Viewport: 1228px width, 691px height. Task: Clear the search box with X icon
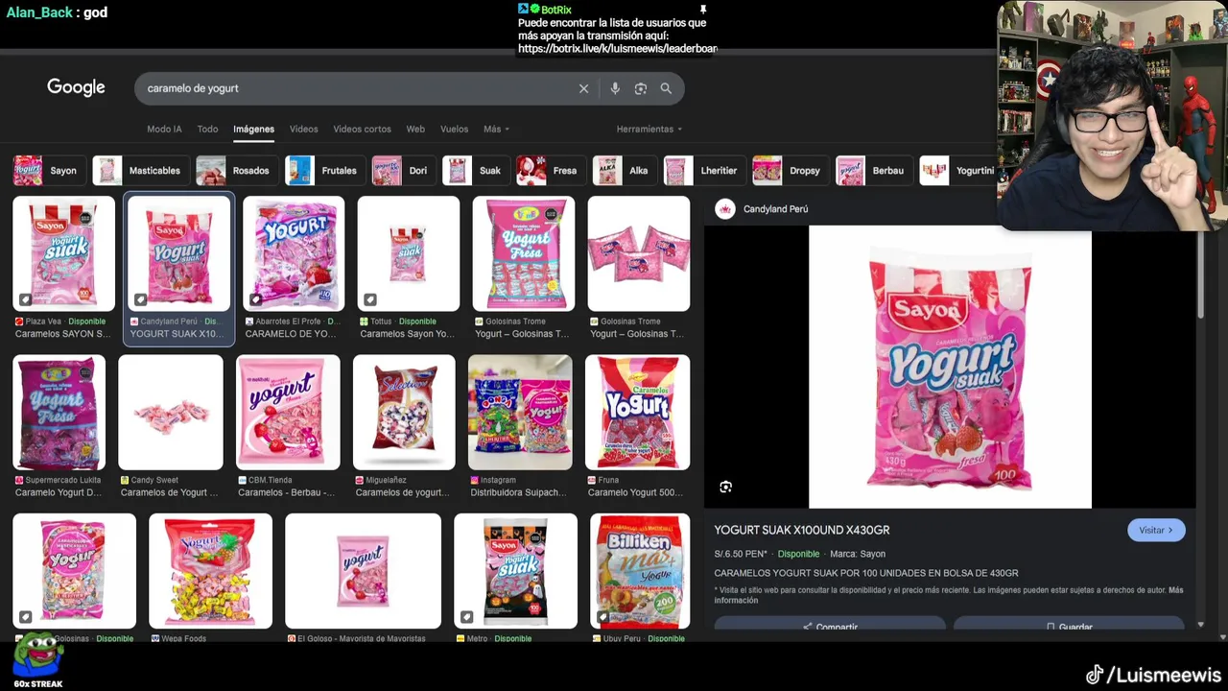(x=583, y=88)
